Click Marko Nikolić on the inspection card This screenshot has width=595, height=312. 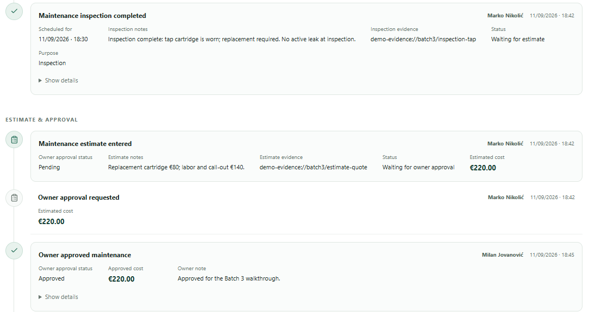point(505,16)
